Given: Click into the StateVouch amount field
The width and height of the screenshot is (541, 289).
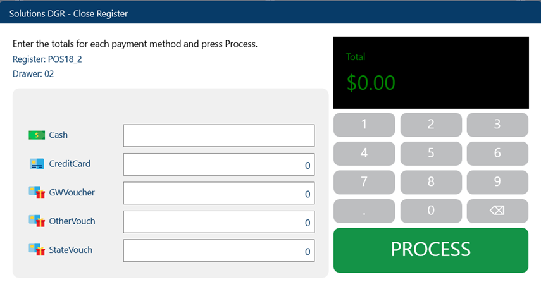Looking at the screenshot, I should (219, 250).
